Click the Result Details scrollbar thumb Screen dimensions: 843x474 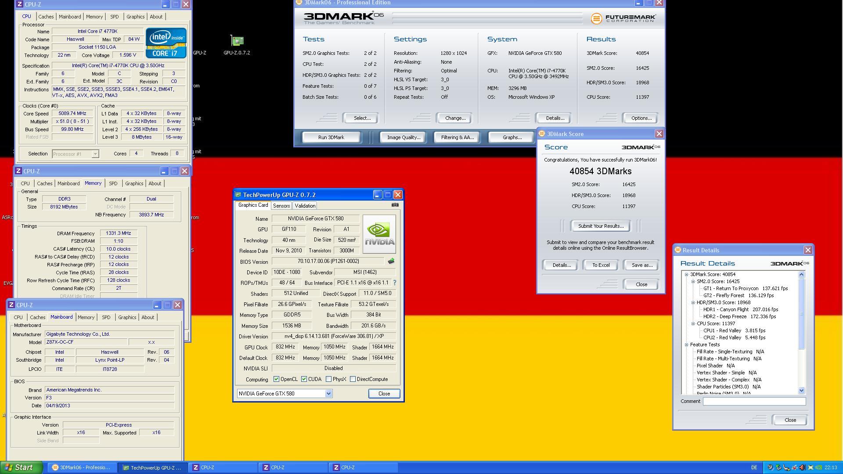pyautogui.click(x=801, y=314)
